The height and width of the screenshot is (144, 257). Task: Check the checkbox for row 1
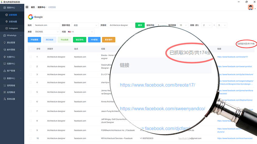point(30,57)
